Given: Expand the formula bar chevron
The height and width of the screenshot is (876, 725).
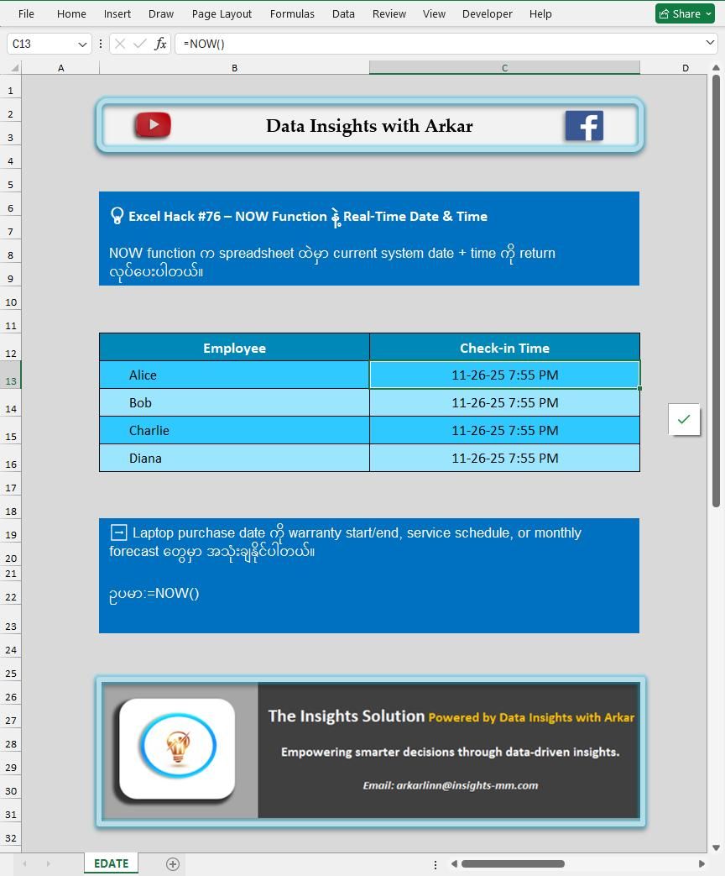Looking at the screenshot, I should point(711,43).
